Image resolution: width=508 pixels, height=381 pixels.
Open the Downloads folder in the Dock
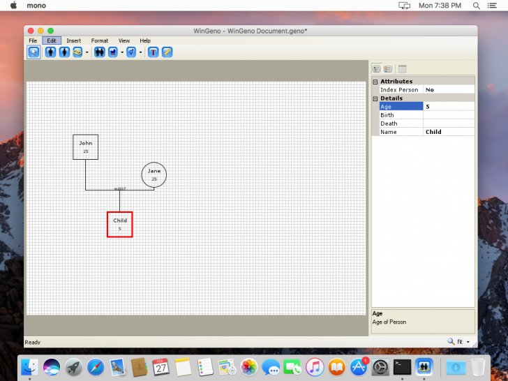(456, 367)
